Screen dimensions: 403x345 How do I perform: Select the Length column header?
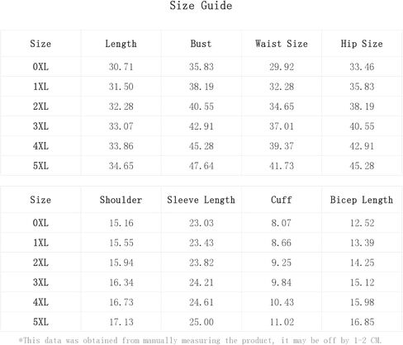[121, 44]
